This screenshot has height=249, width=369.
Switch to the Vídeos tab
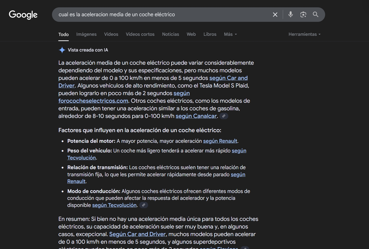coord(111,34)
